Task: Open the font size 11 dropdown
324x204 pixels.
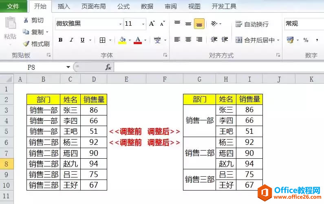Action: [x=143, y=24]
